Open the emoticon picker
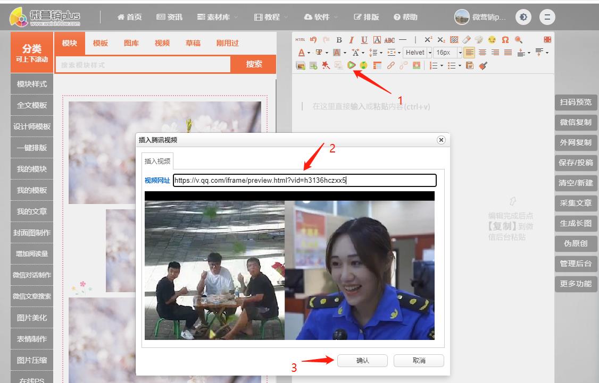599x383 pixels. tap(492, 40)
